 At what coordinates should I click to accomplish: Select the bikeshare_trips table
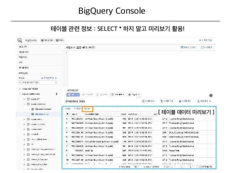tap(42, 114)
